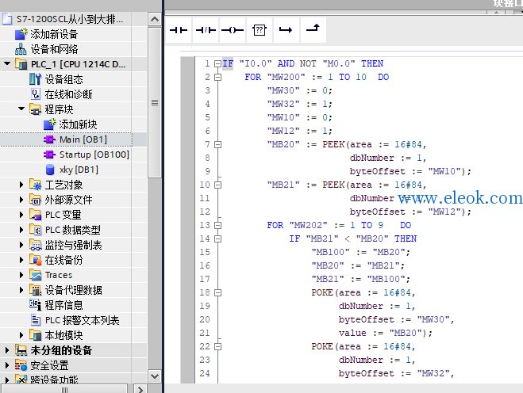Click the project tree scroll down arrow
Image resolution: width=523 pixels, height=393 pixels.
point(155,376)
